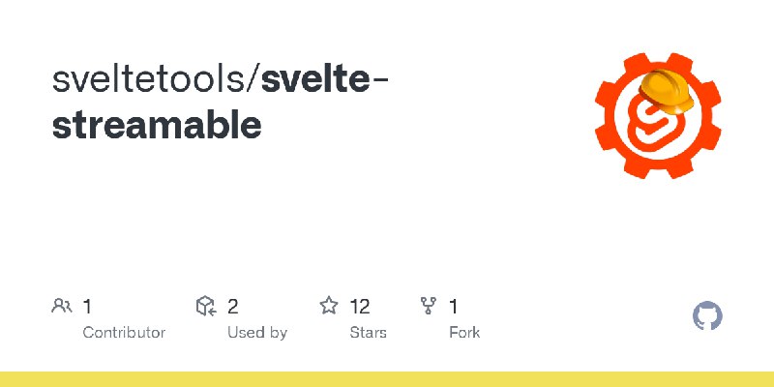The image size is (774, 387).
Task: Click the Used by package icon
Action: 206,306
